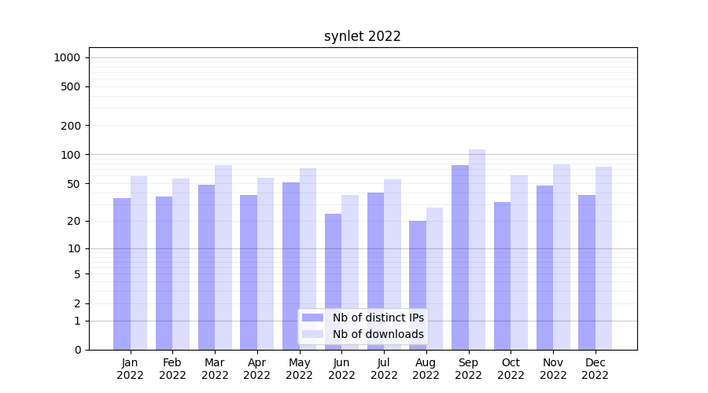
Task: Click the 'Nb of downloads' legend swatch
Action: 313,334
